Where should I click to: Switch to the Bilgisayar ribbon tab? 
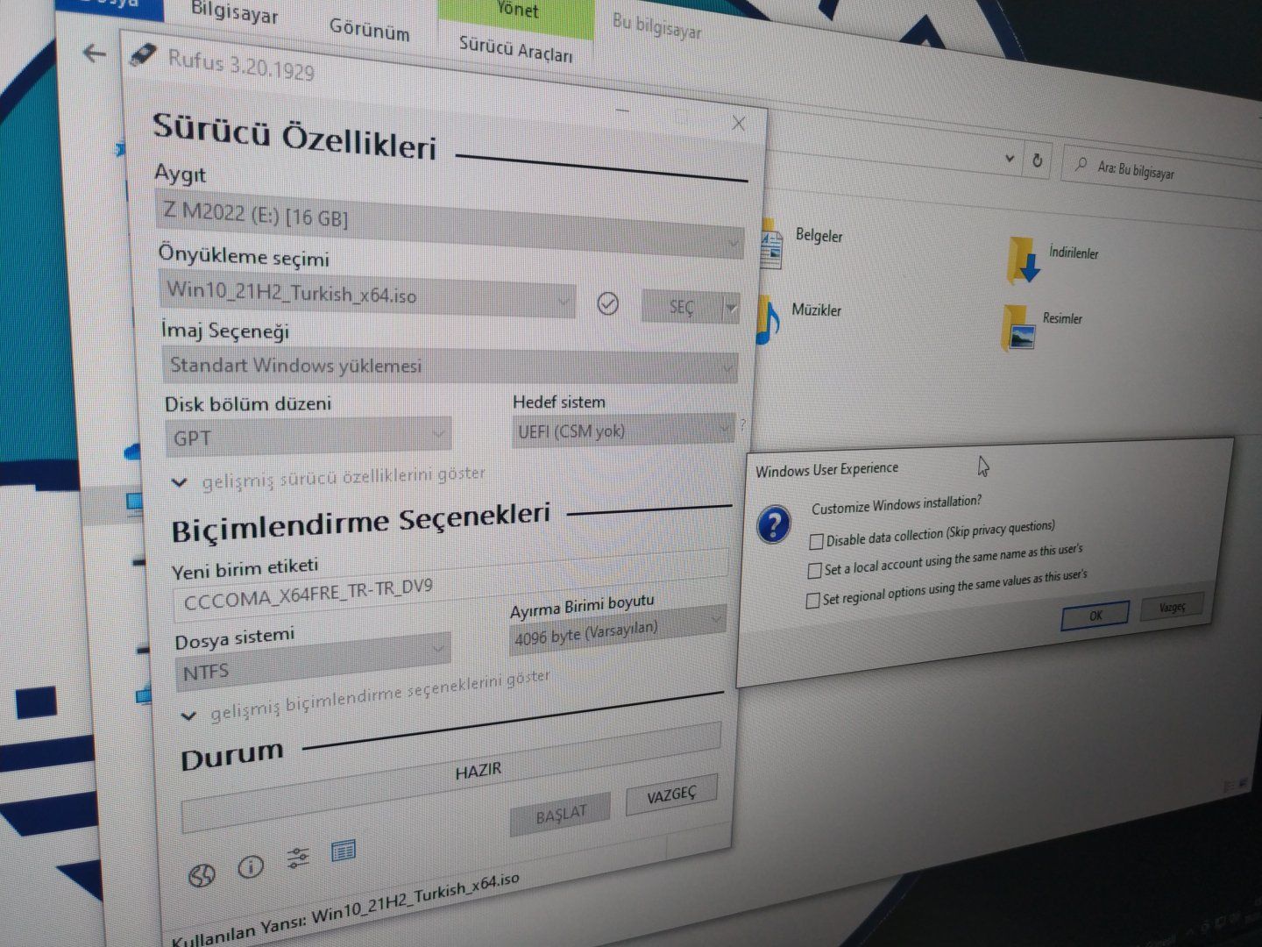(x=235, y=14)
